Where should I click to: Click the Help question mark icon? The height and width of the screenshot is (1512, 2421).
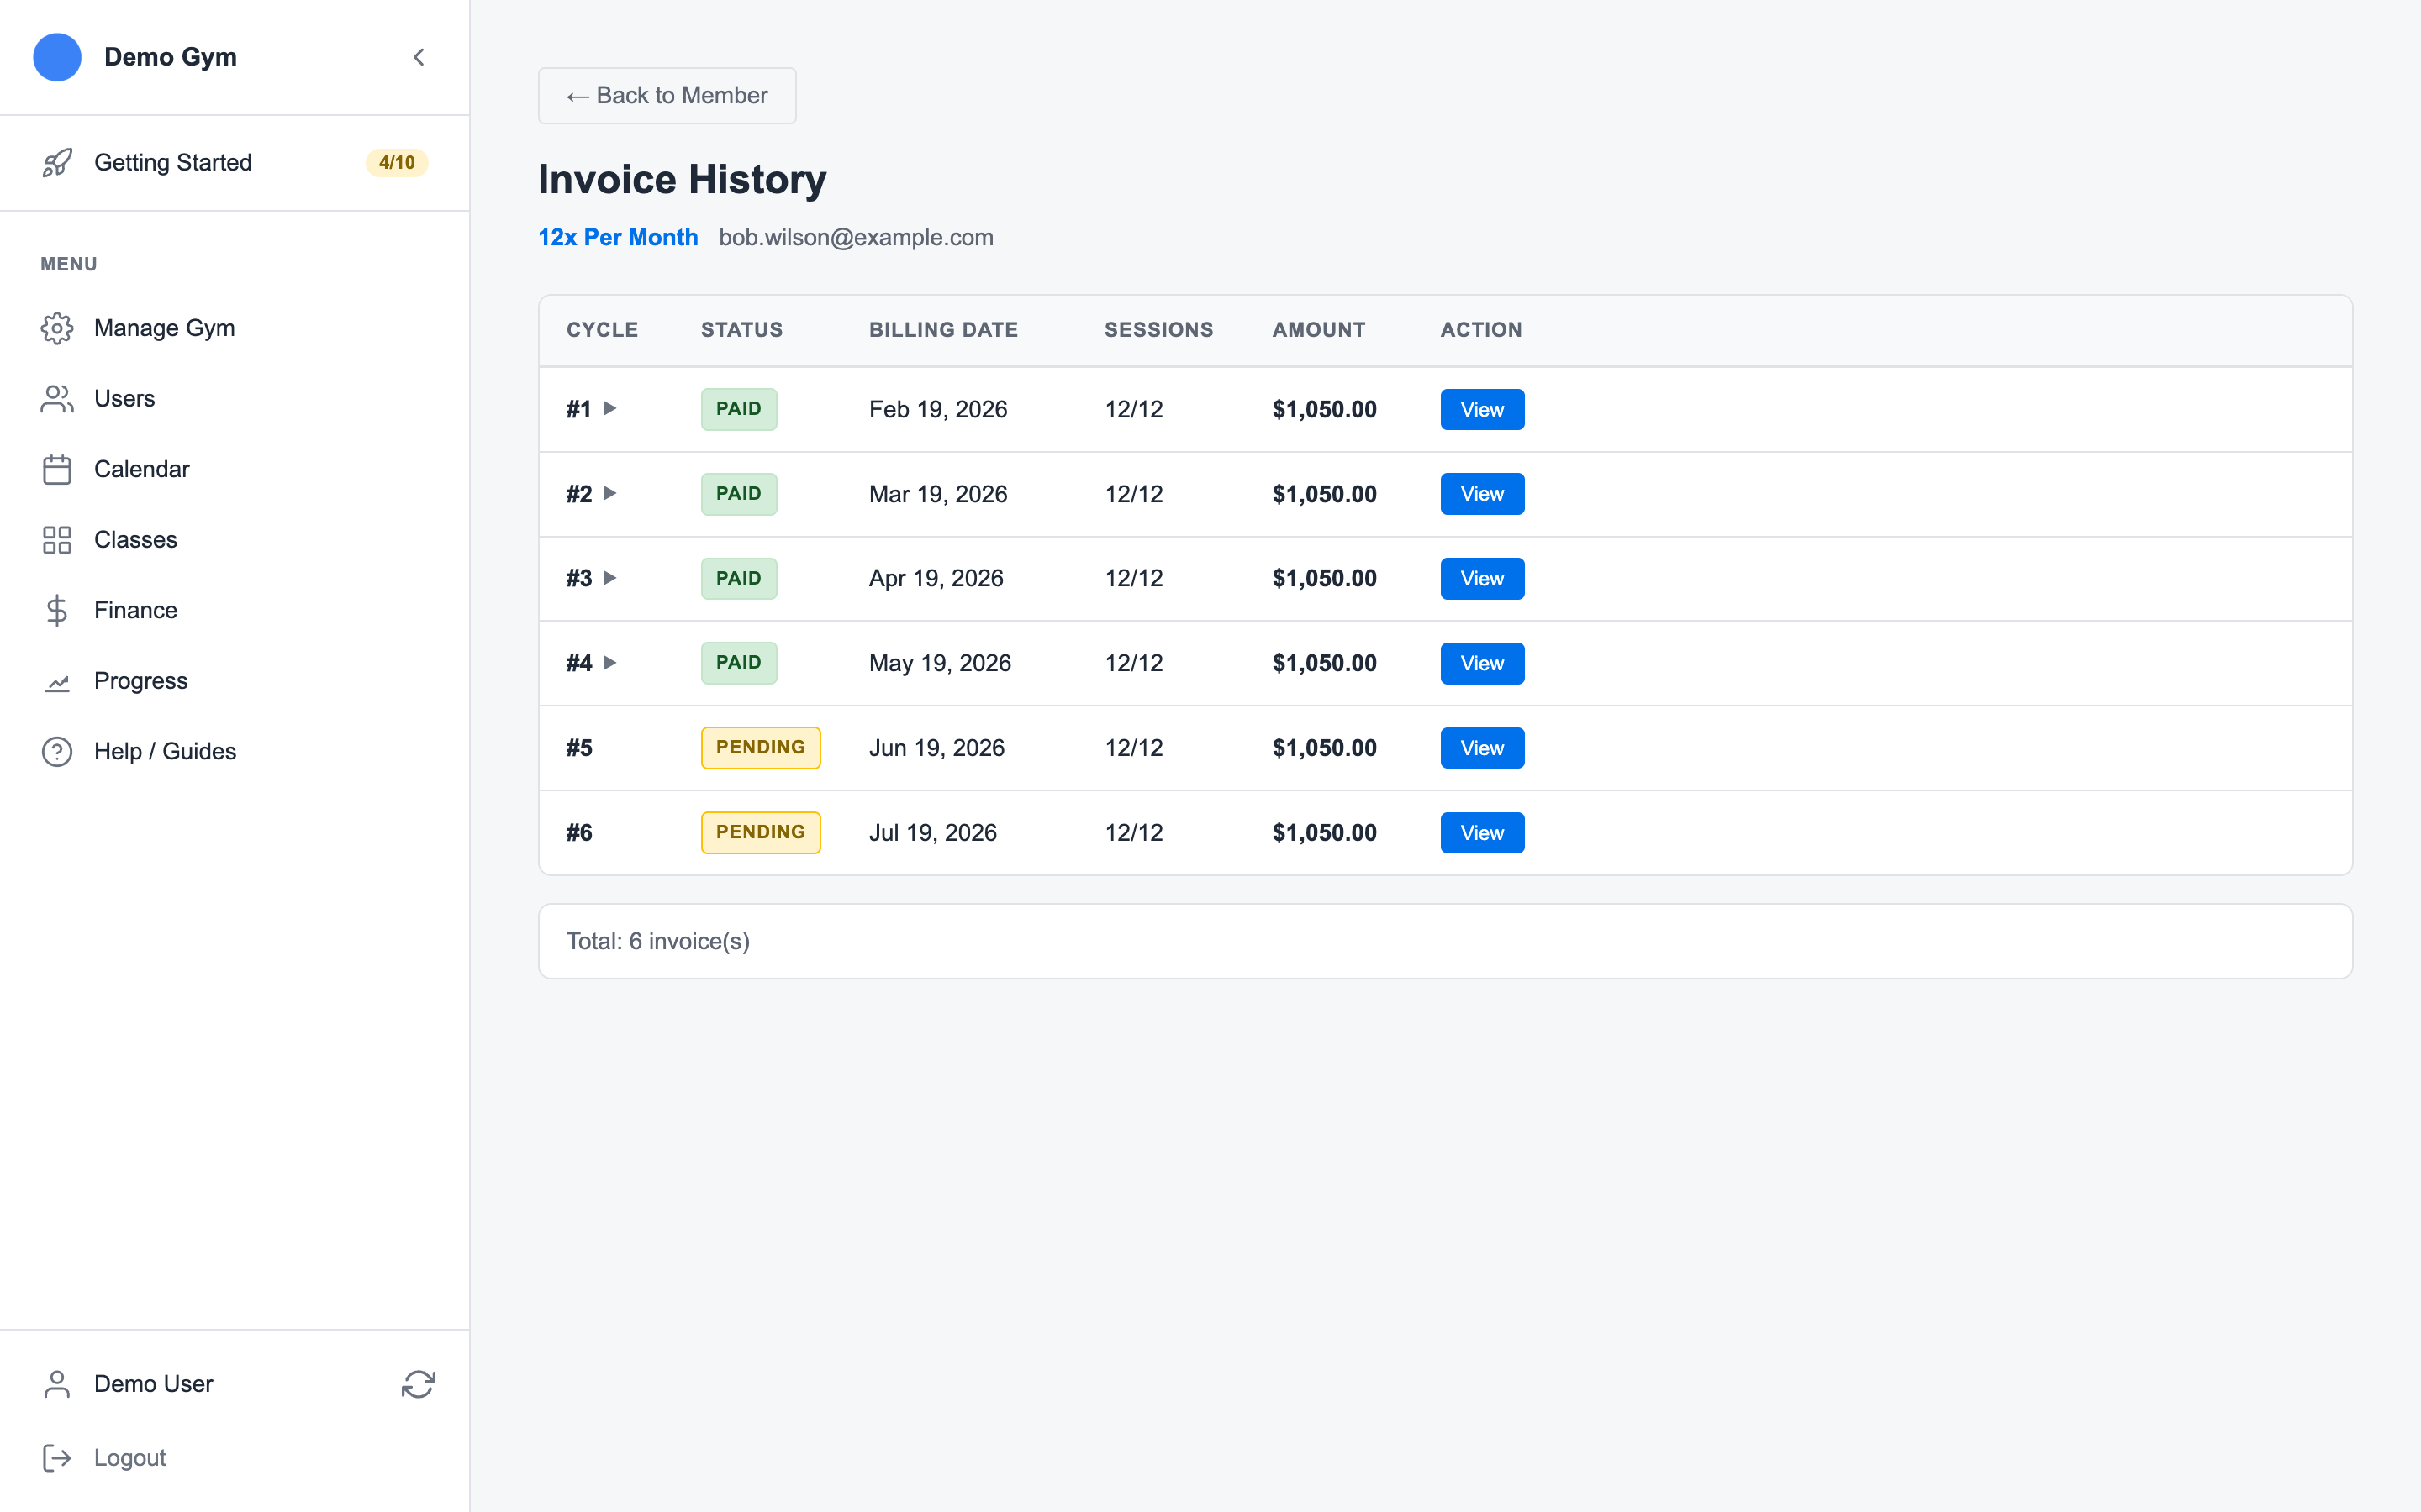tap(57, 751)
